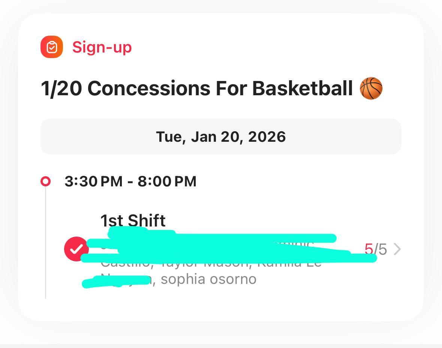Click the red circle timeline marker
The height and width of the screenshot is (348, 442).
point(45,181)
